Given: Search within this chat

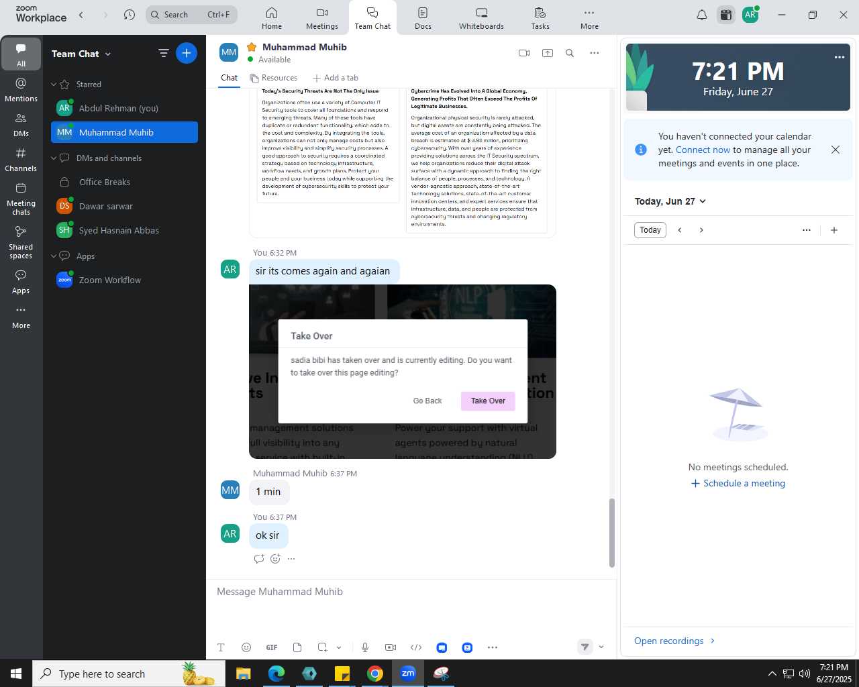Looking at the screenshot, I should click(570, 53).
